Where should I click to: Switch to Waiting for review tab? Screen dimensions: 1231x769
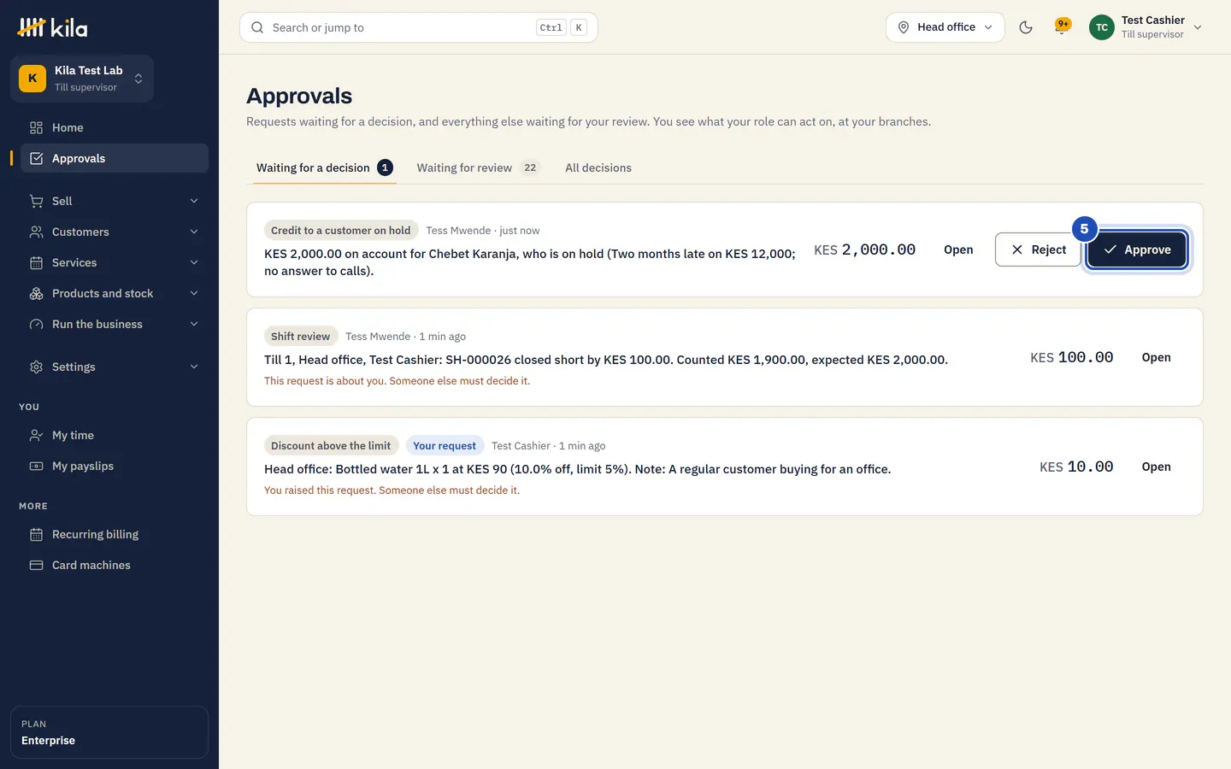[x=478, y=167]
